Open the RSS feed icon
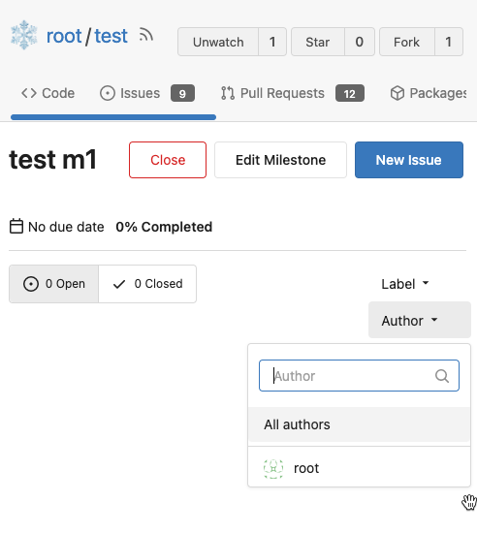477x533 pixels. pyautogui.click(x=145, y=35)
